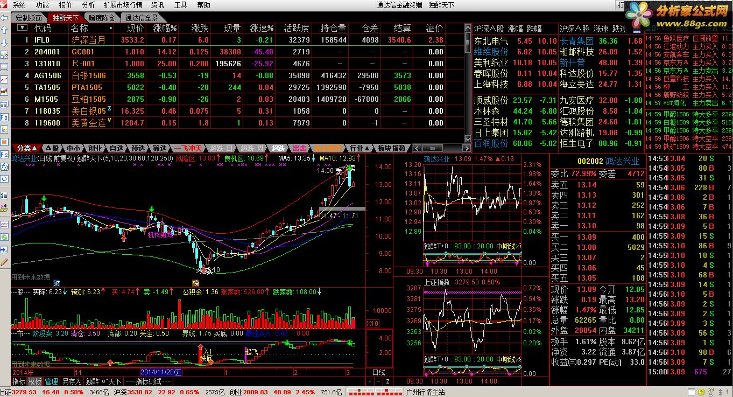The height and width of the screenshot is (397, 733).
Task: Toggle the 模板 template button
Action: pyautogui.click(x=36, y=381)
